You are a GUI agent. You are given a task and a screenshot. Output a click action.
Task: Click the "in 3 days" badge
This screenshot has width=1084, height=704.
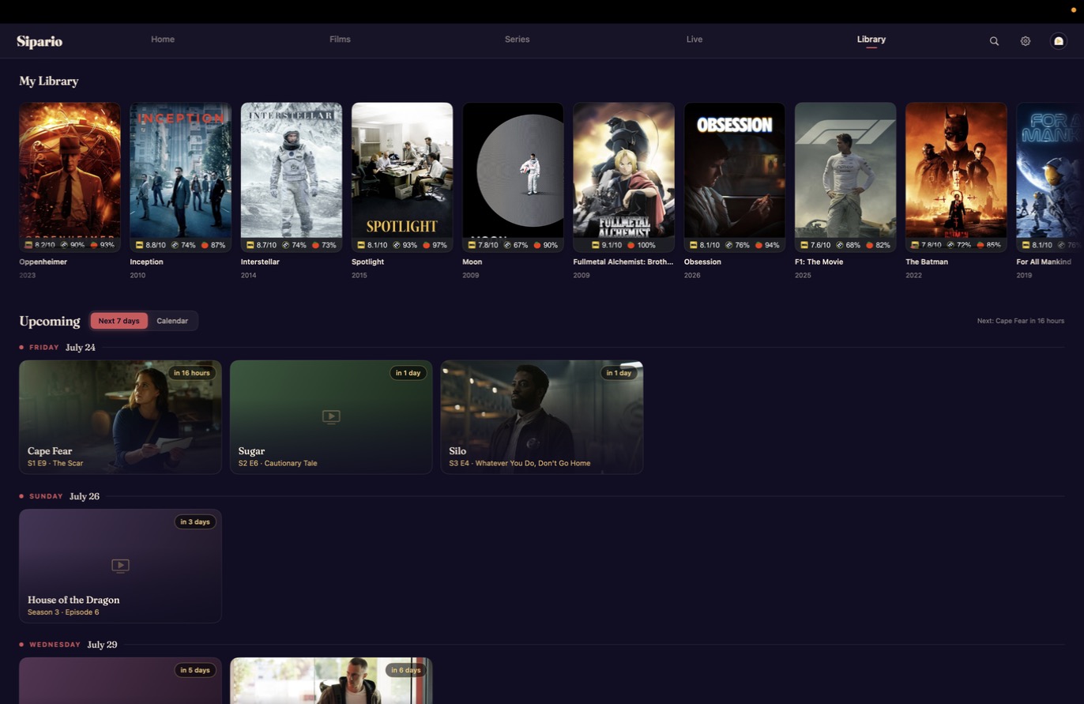pyautogui.click(x=195, y=521)
